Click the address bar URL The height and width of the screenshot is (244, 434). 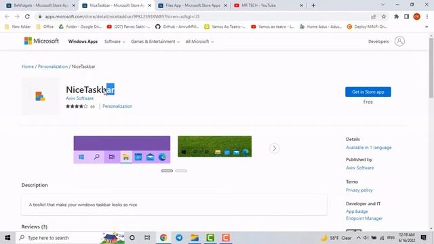122,16
